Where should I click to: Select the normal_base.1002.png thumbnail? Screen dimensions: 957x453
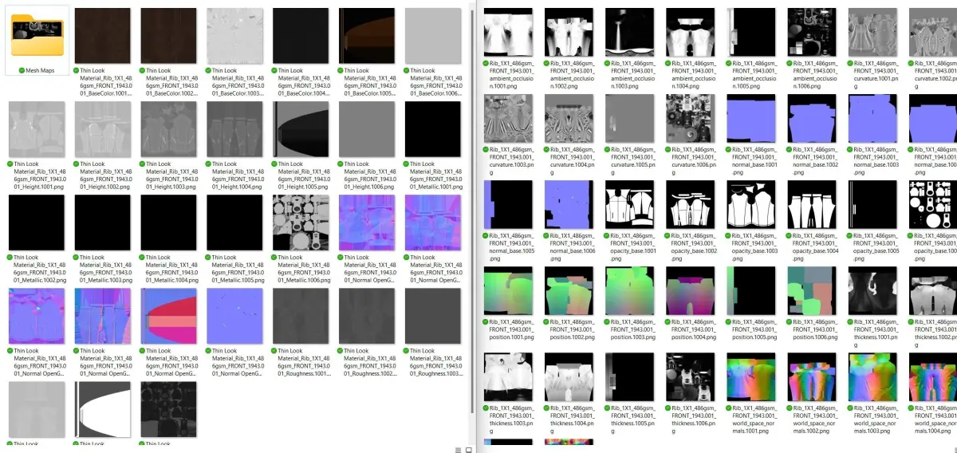click(x=813, y=119)
